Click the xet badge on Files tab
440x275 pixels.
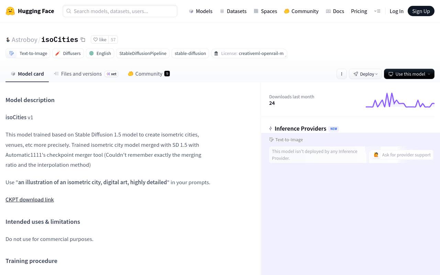coord(111,74)
